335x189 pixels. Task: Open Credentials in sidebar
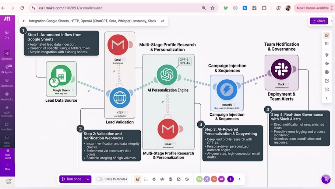tap(7, 83)
